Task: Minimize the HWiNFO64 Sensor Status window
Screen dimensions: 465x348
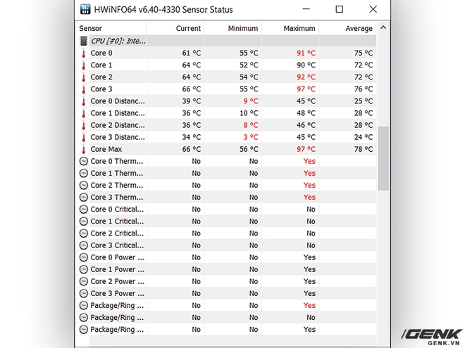Action: (x=306, y=9)
